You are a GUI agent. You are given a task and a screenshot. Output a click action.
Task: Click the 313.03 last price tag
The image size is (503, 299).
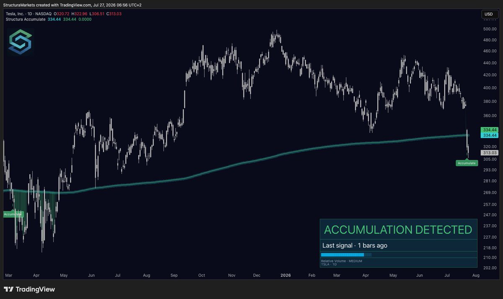point(490,153)
